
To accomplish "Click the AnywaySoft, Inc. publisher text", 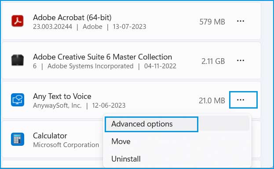I will click(x=57, y=106).
